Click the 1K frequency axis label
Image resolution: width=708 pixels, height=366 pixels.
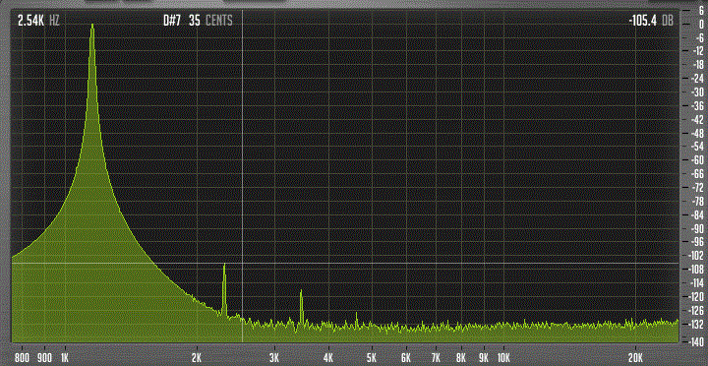click(65, 358)
